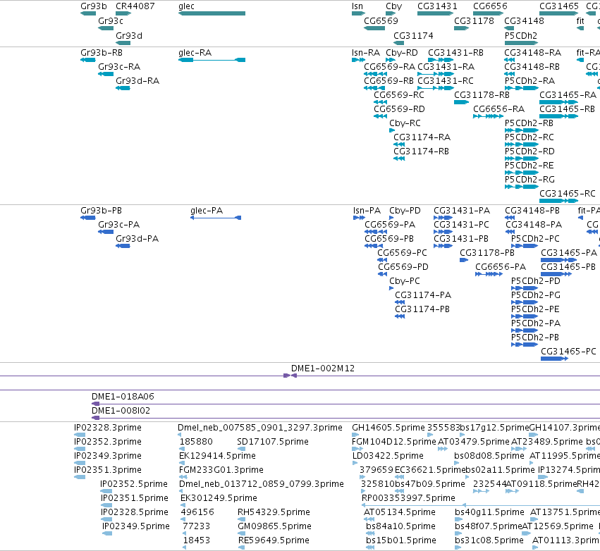
Task: Select the Gr93b-RB transcript label
Action: (x=102, y=52)
